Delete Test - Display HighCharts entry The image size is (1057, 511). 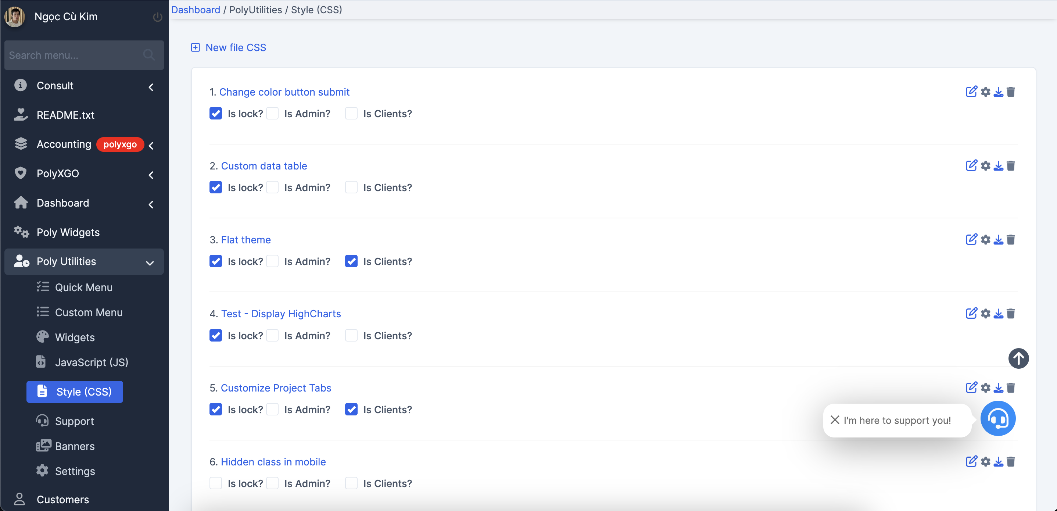[1011, 314]
